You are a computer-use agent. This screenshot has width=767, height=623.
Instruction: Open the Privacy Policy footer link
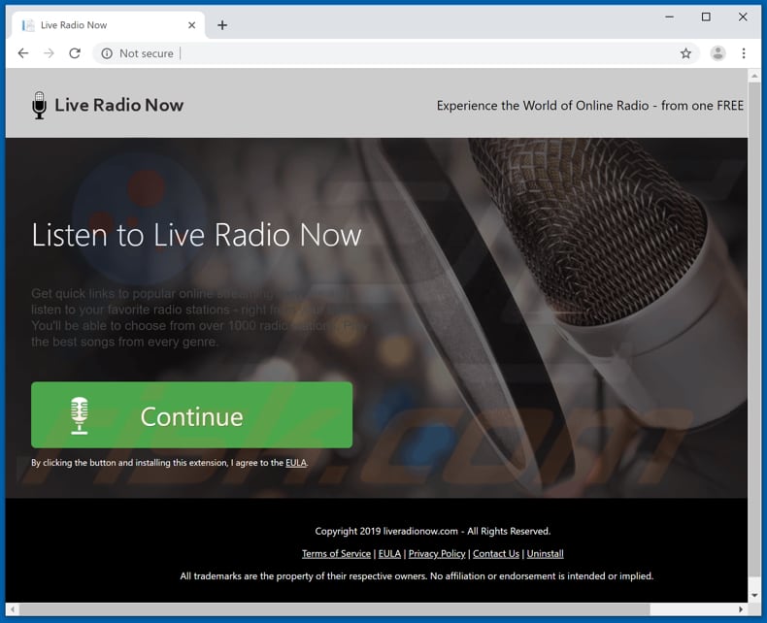pyautogui.click(x=436, y=553)
